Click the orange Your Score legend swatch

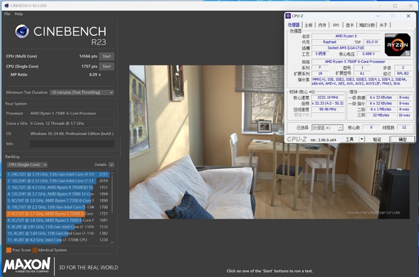[8, 250]
